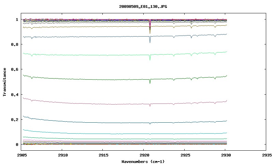Screen dimensions: 273x164
Task: Click the y-axis tick label 0.6
Action: (15, 69)
